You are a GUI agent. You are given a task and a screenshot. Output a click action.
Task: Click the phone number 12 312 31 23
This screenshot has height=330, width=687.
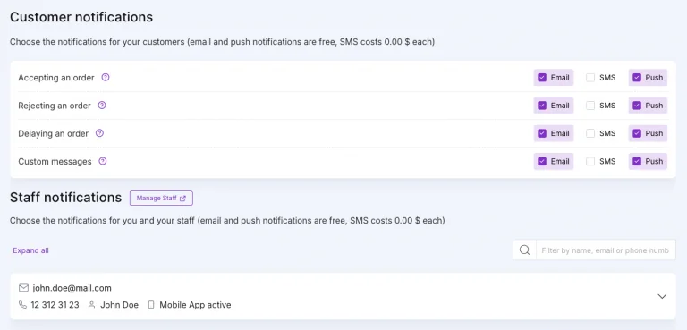[x=55, y=305]
